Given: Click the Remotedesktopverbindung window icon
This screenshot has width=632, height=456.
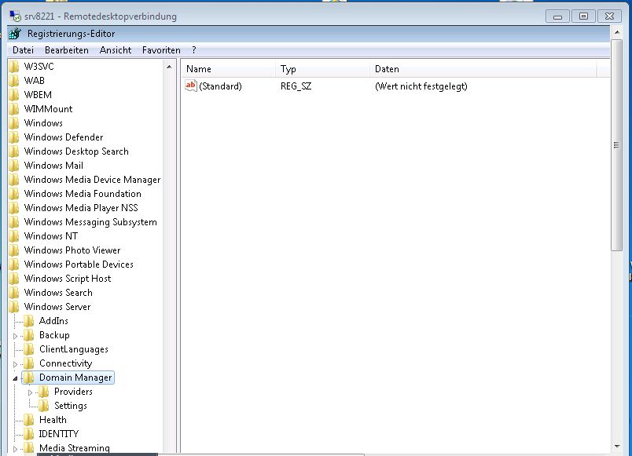Looking at the screenshot, I should [x=15, y=16].
